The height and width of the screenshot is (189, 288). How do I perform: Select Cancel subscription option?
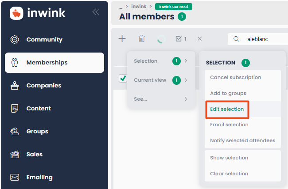[x=236, y=78]
